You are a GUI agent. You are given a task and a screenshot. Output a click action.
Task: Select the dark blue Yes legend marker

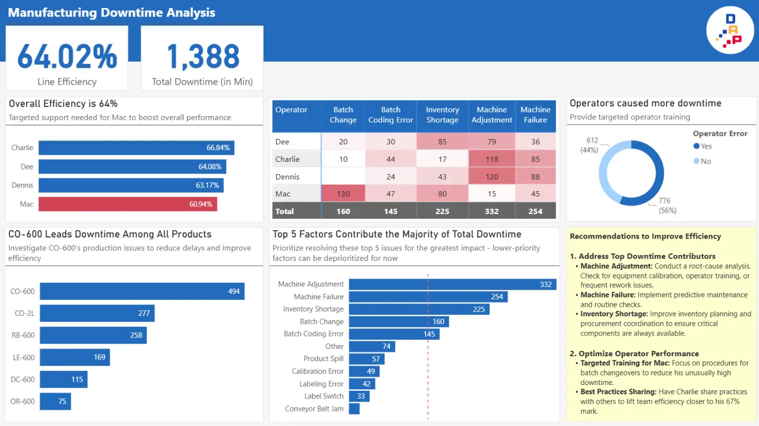click(x=696, y=146)
